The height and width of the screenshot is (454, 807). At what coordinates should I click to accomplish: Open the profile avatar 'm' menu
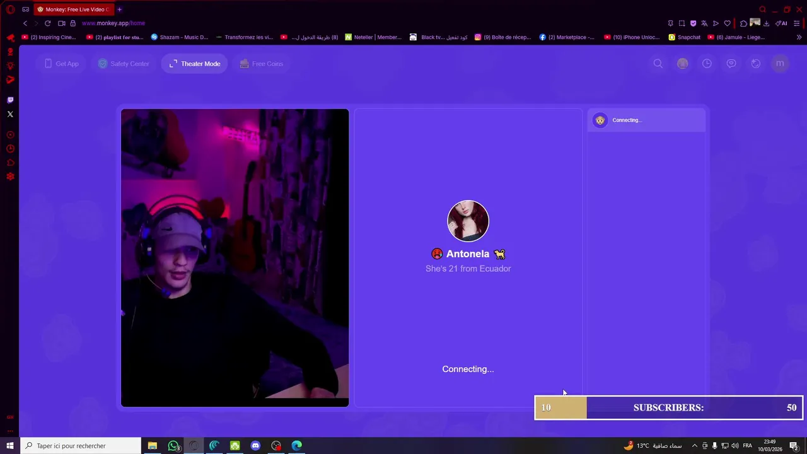[x=780, y=64]
